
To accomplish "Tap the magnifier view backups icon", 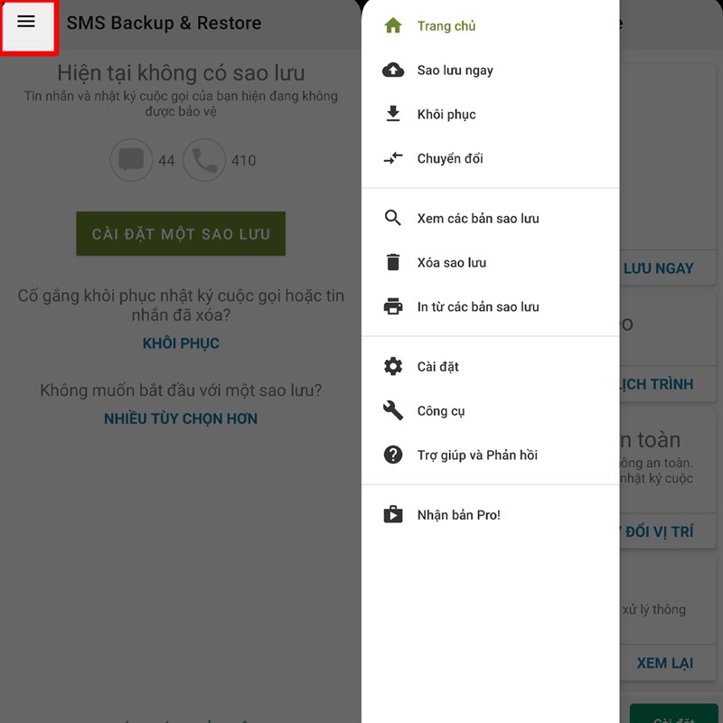I will [393, 218].
